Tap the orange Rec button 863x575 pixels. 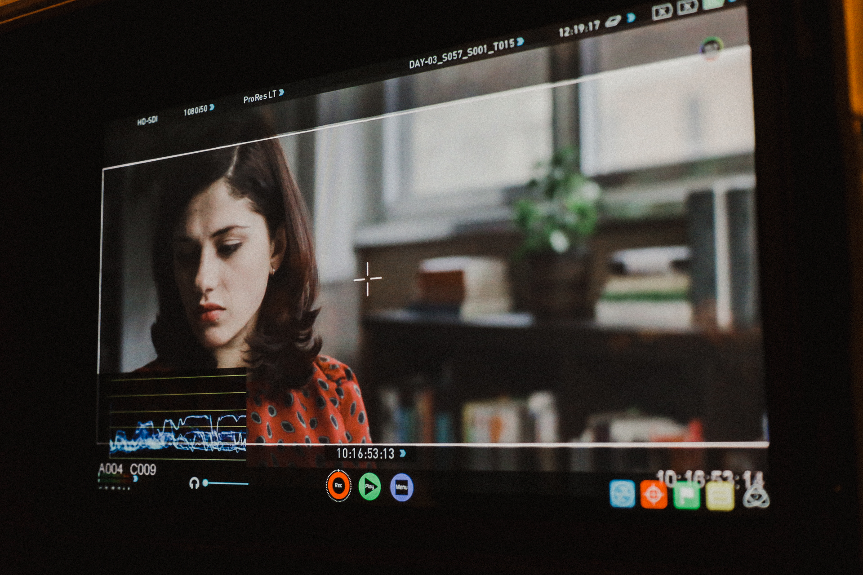pos(338,486)
